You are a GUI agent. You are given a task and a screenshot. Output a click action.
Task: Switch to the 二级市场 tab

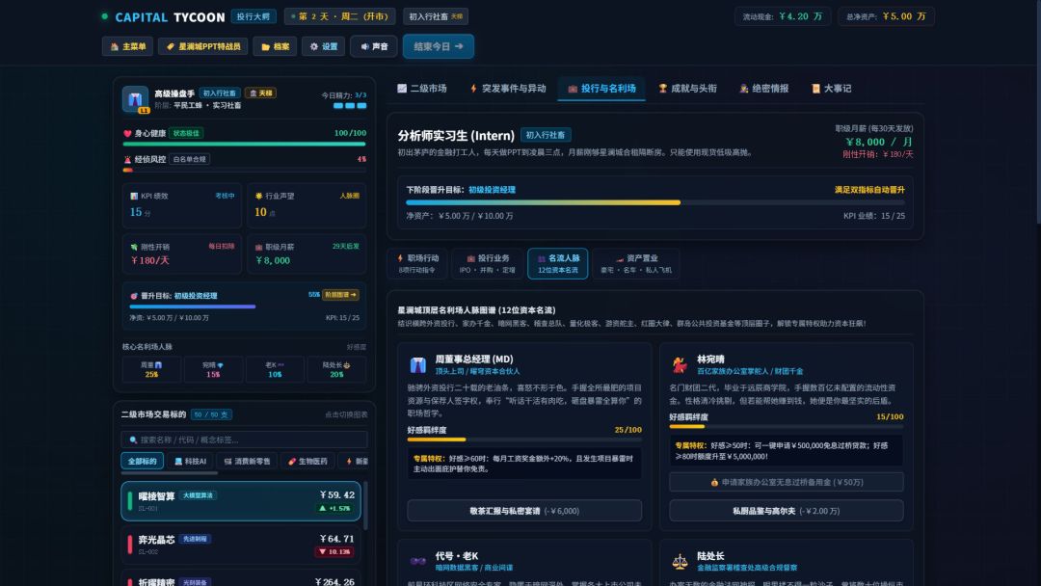point(421,89)
